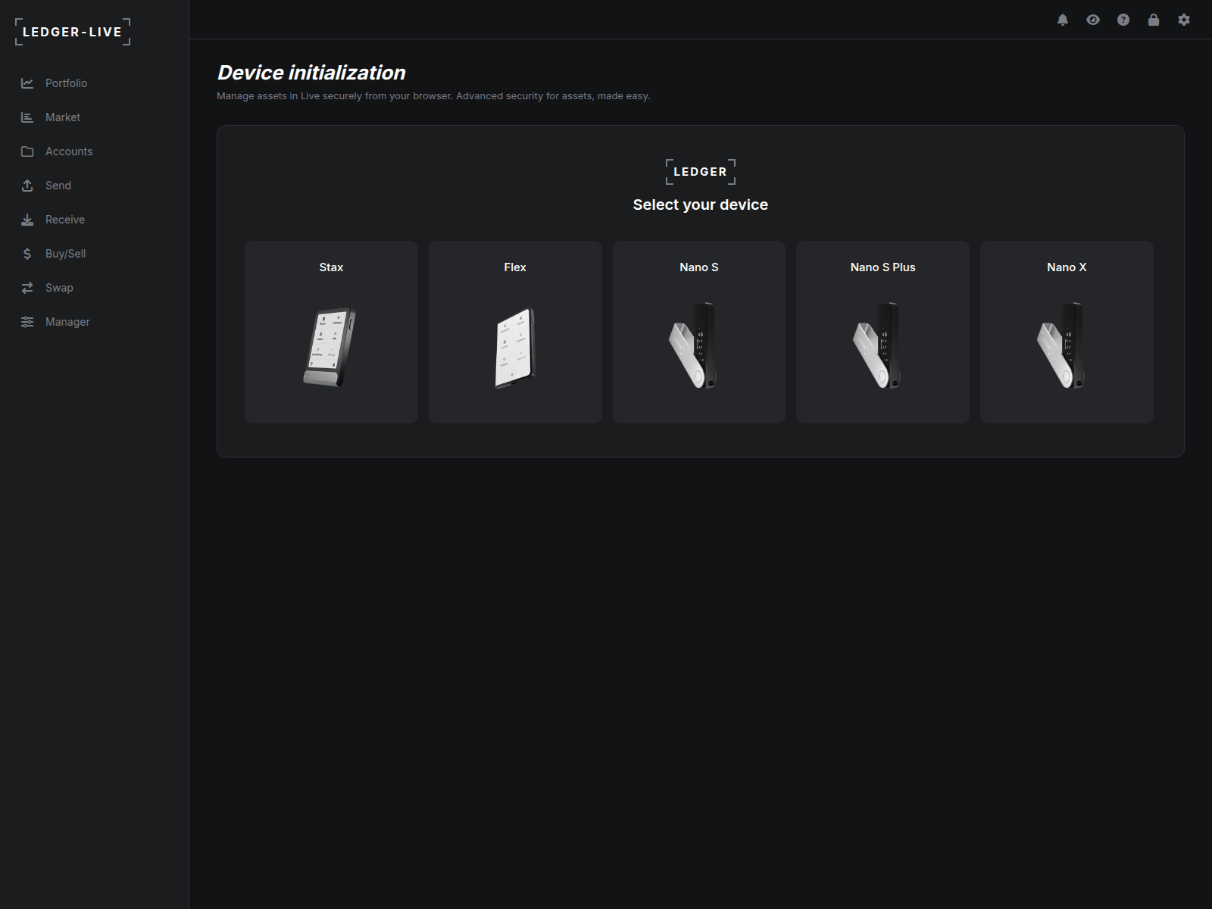Viewport: 1212px width, 909px height.
Task: Choose the Nano X label
Action: pyautogui.click(x=1067, y=267)
